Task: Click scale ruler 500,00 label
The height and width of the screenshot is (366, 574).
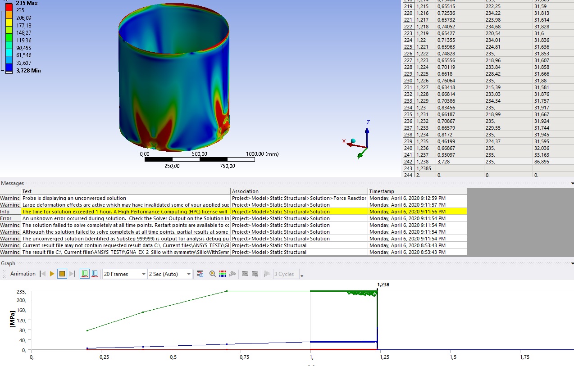Action: click(x=200, y=154)
